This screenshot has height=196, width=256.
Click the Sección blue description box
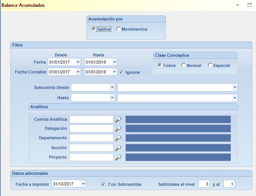click(x=178, y=148)
